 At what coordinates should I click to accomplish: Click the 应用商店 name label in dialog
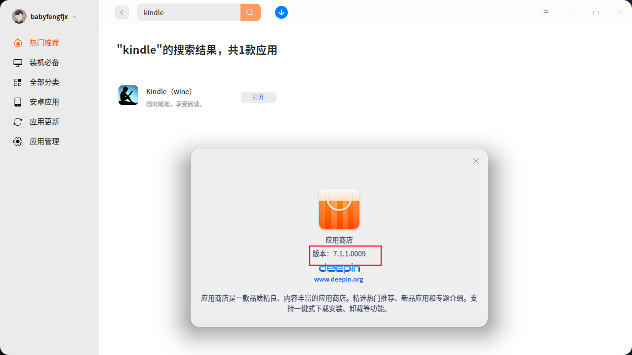339,240
